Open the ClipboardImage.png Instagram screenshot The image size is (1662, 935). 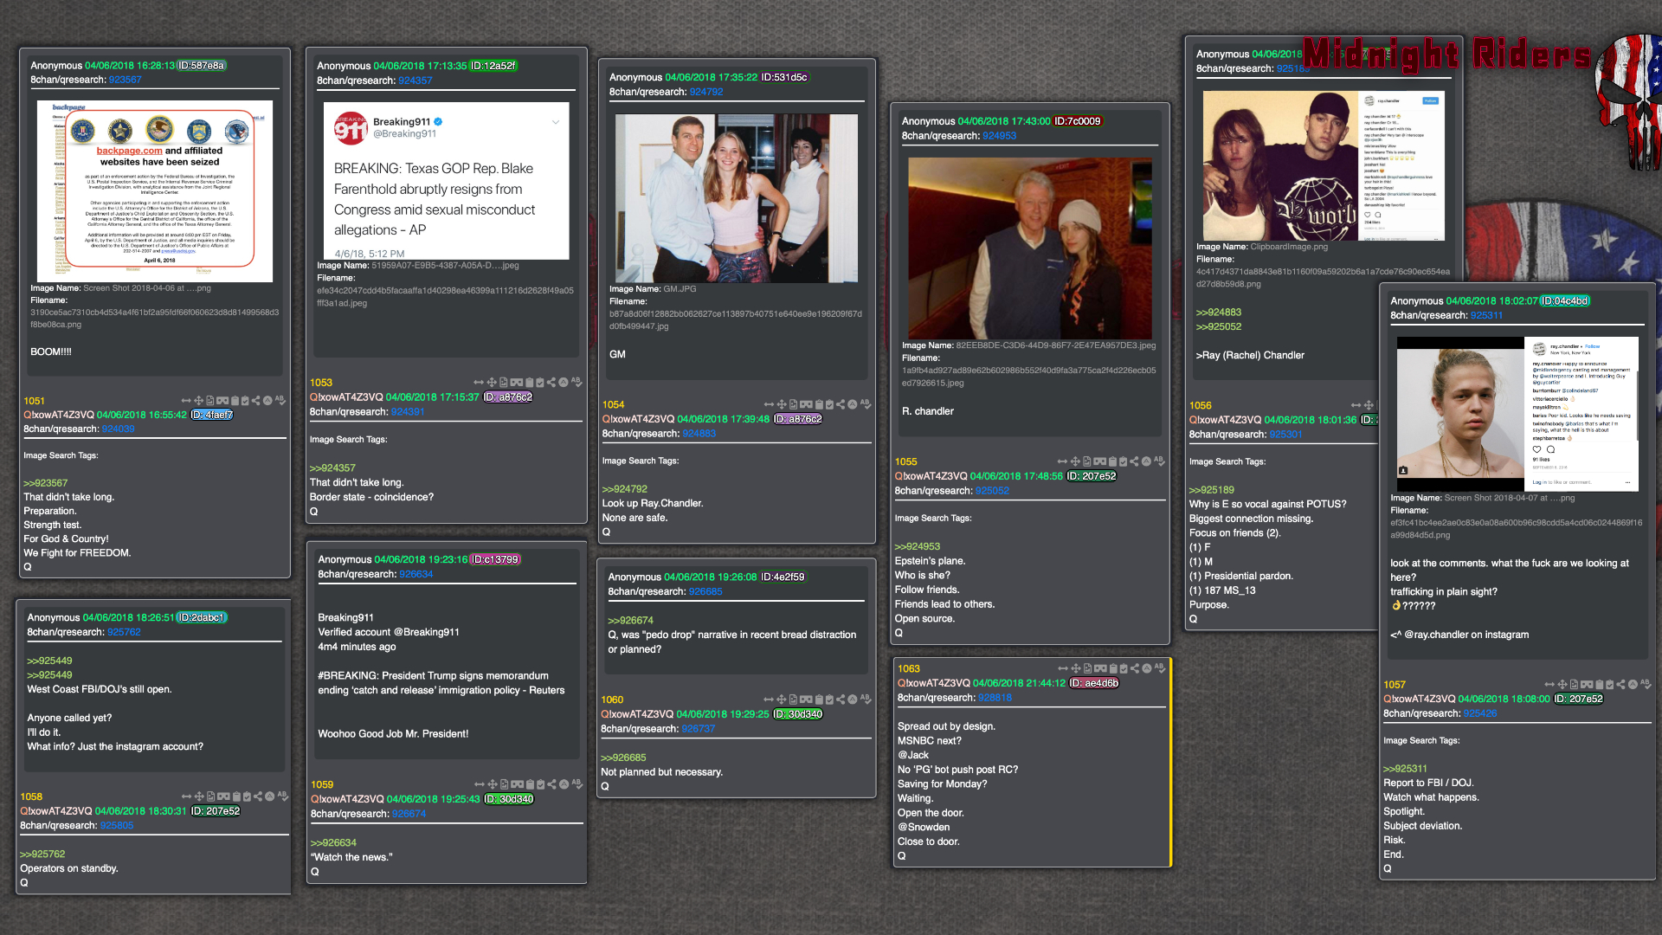point(1324,165)
